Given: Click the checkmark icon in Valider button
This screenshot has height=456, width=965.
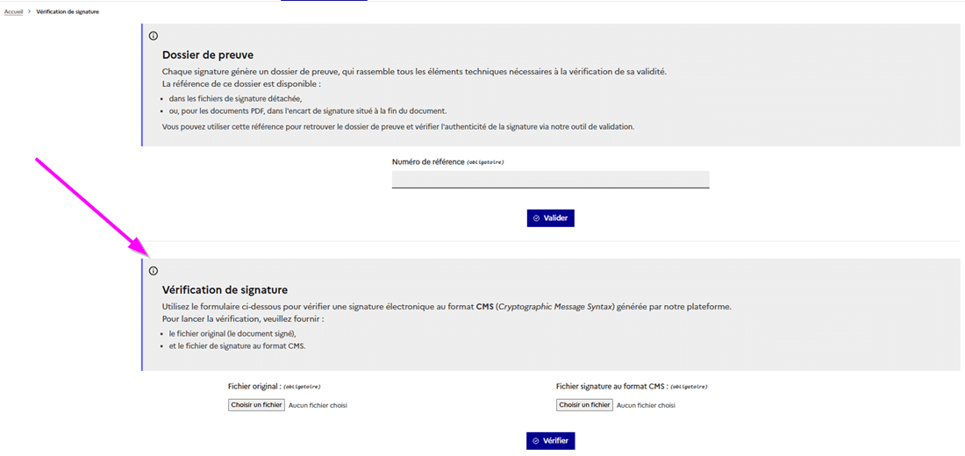Looking at the screenshot, I should [x=536, y=218].
